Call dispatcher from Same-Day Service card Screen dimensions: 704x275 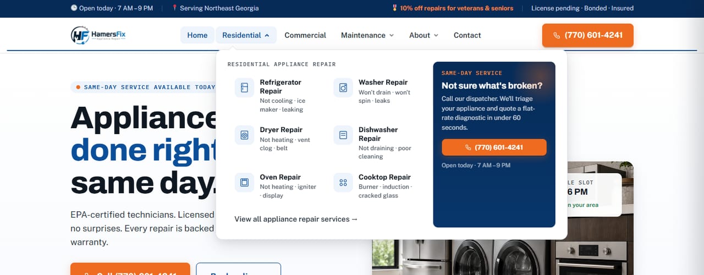pos(494,147)
